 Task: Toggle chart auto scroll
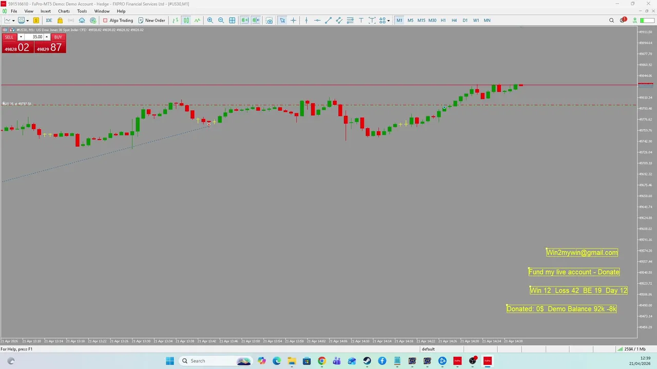click(245, 20)
